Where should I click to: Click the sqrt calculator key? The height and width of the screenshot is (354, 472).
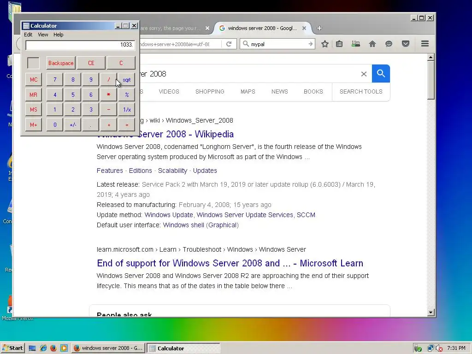point(127,79)
